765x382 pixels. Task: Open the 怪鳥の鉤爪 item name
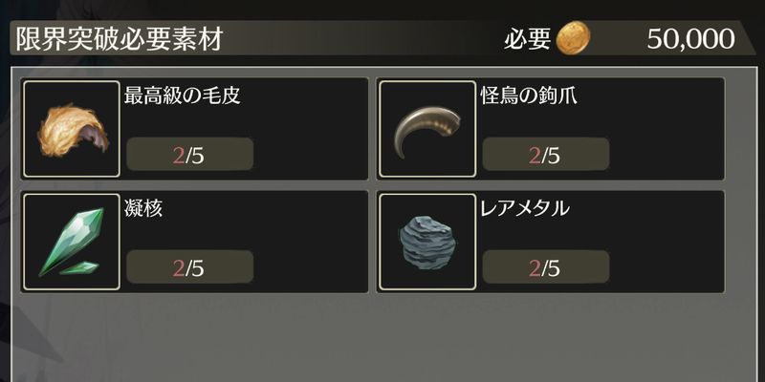click(529, 96)
